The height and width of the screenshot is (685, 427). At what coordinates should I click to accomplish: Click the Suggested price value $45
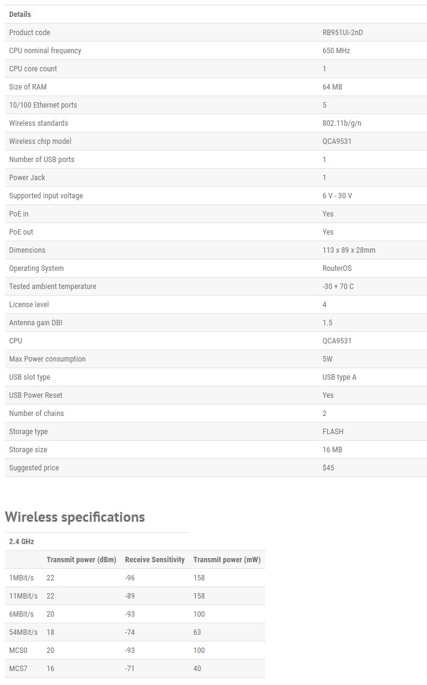tap(329, 468)
